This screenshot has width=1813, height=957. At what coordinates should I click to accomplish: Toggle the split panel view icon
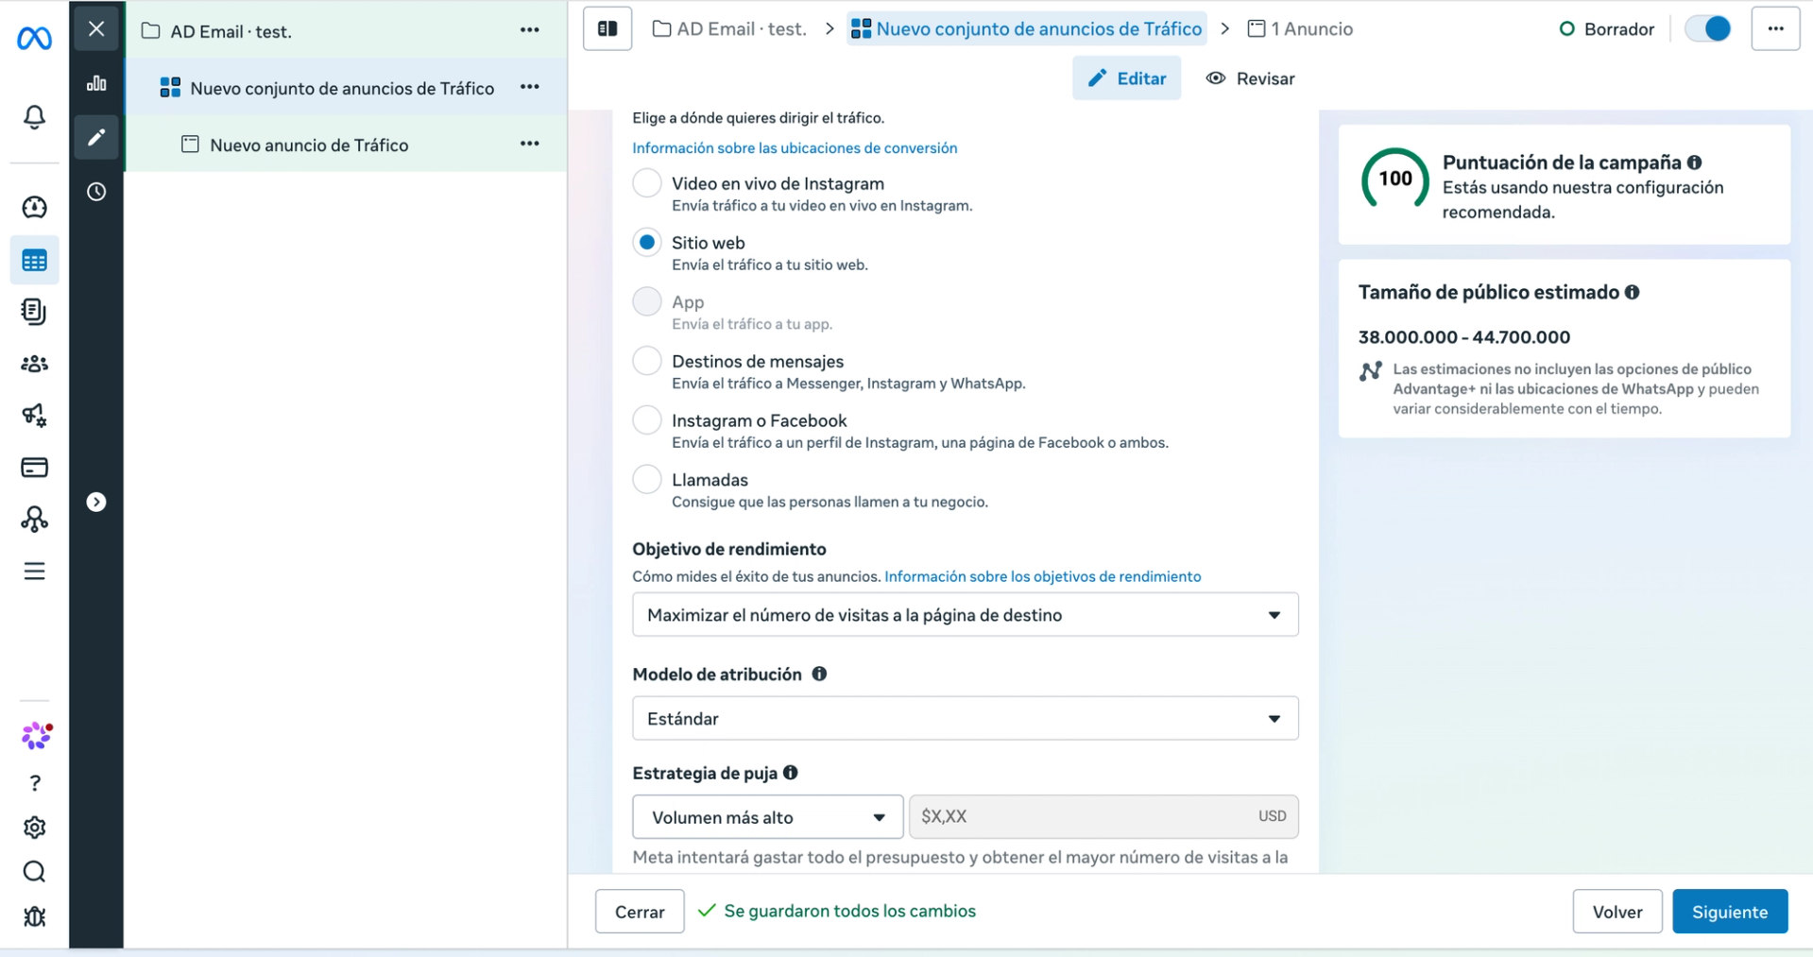607,29
